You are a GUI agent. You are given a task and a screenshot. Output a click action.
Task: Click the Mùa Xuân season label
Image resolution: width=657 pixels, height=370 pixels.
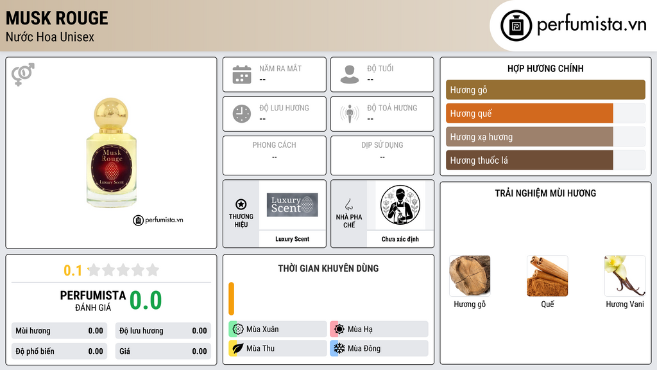(262, 330)
